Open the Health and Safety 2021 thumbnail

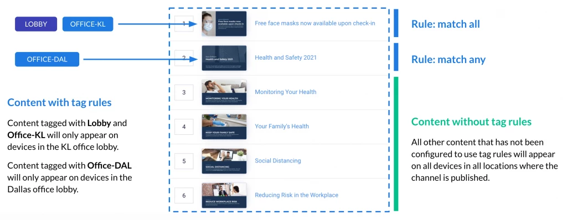224,58
